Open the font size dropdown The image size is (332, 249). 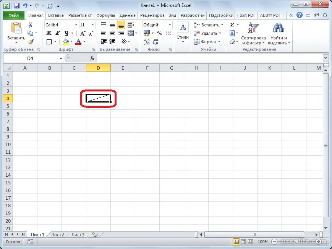[92, 25]
